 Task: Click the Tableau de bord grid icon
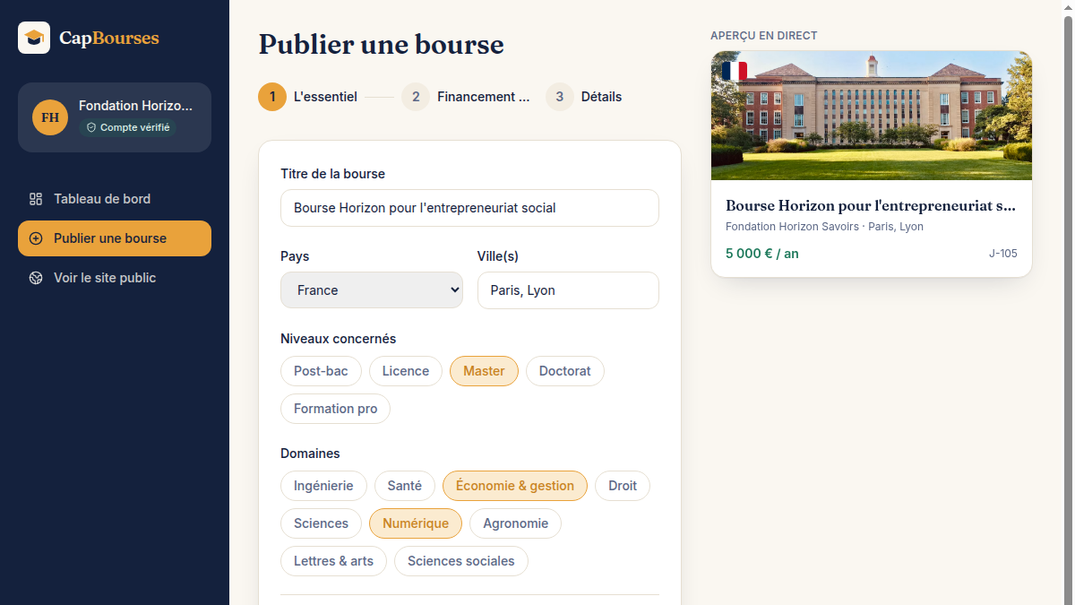tap(36, 199)
